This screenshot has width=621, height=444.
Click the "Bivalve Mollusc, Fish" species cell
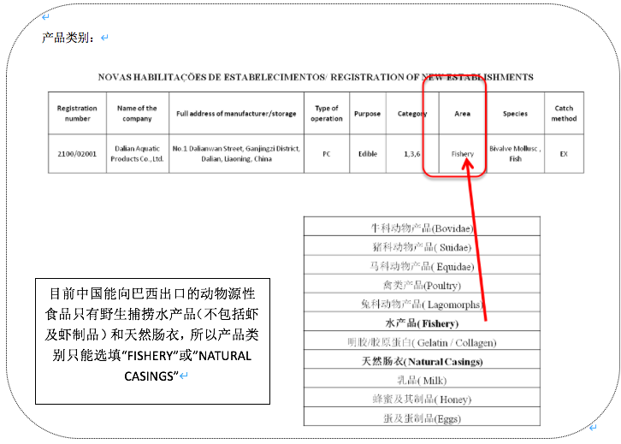tap(515, 154)
